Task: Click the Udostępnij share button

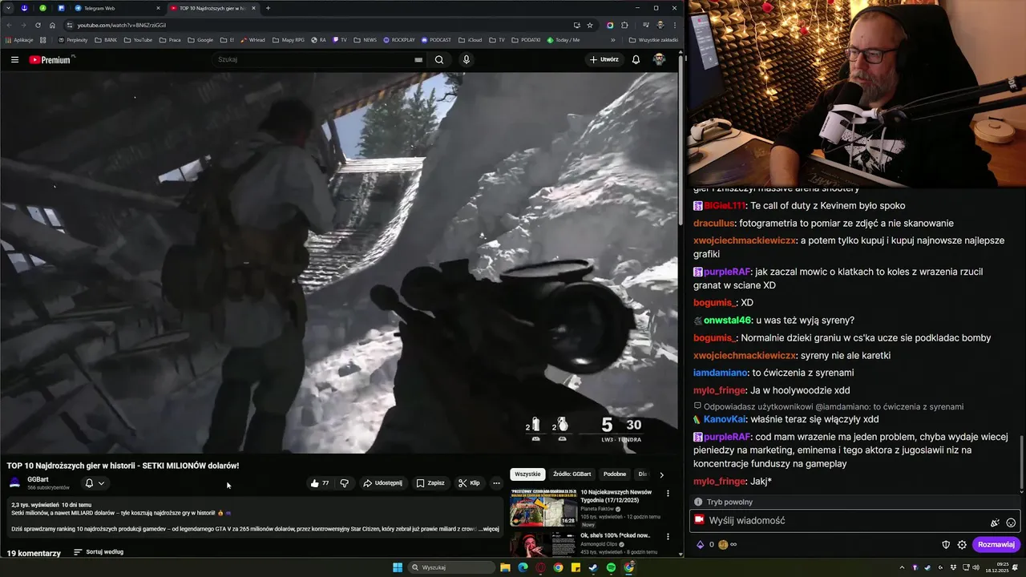Action: pyautogui.click(x=383, y=483)
